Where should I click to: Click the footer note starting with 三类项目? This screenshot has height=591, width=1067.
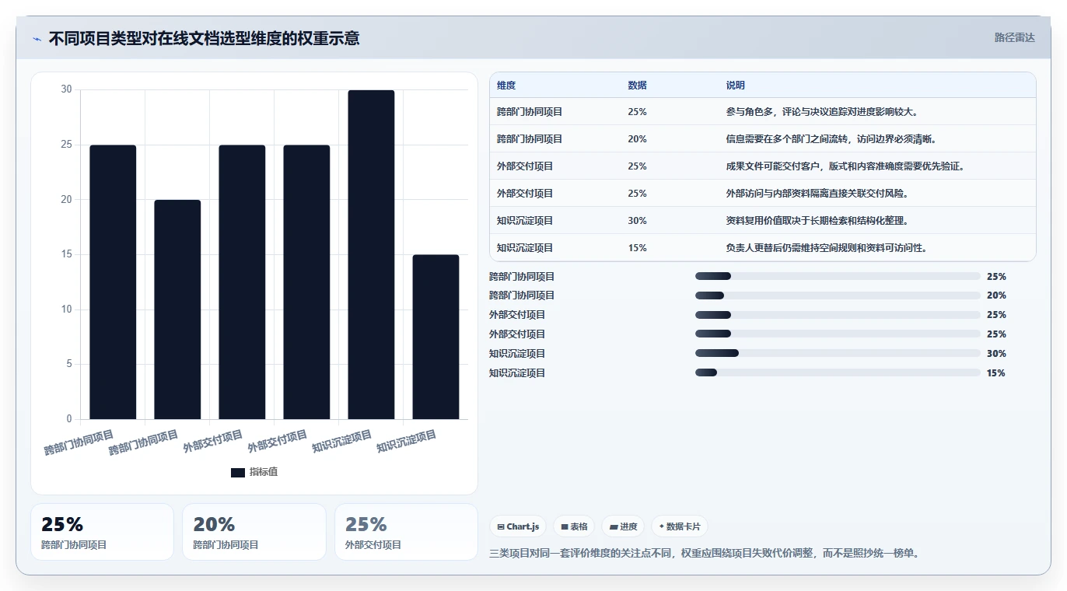pyautogui.click(x=704, y=554)
